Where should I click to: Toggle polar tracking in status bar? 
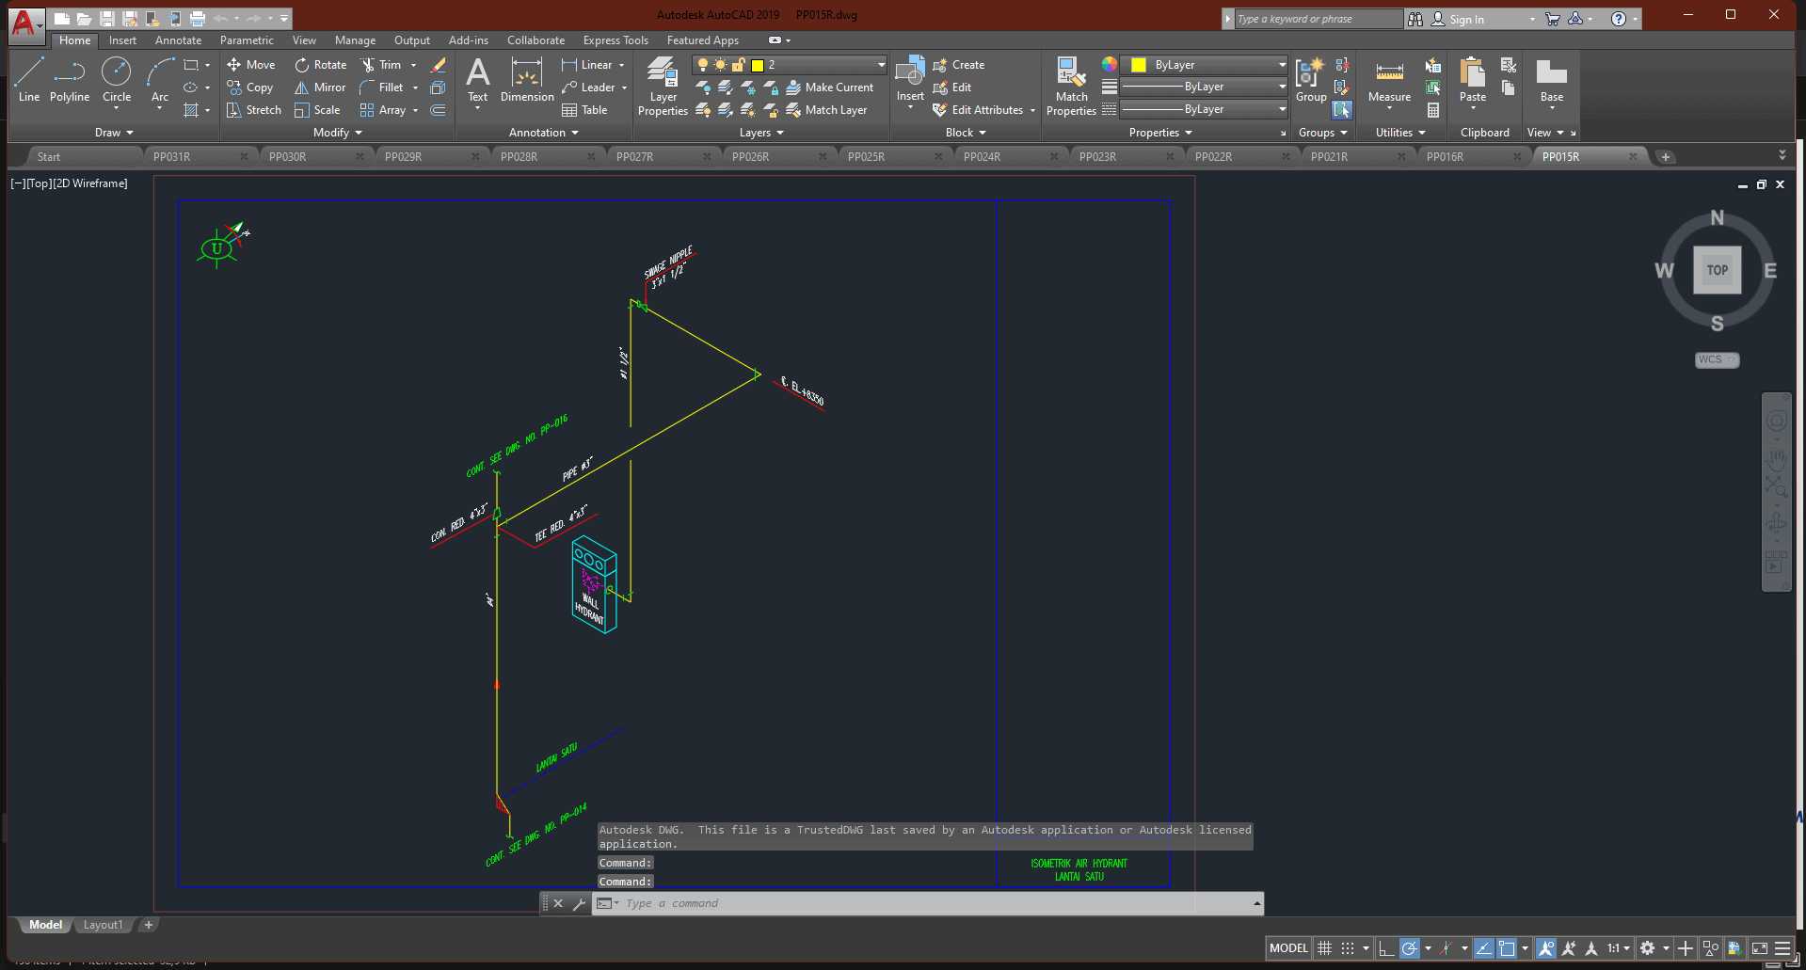click(1409, 948)
